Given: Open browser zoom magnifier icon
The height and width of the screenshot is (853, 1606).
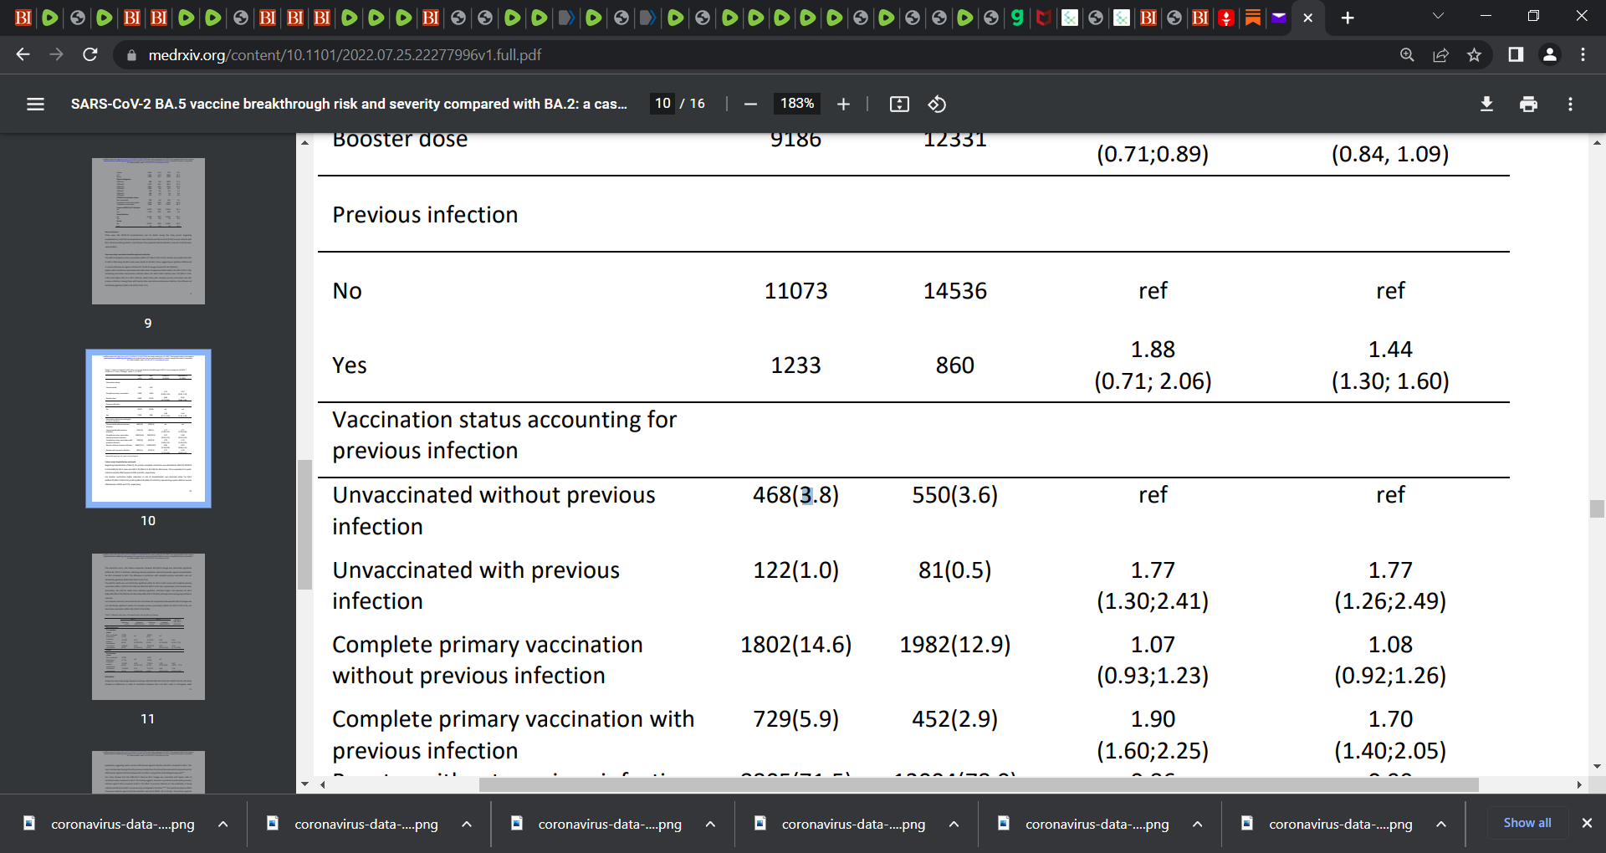Looking at the screenshot, I should point(1407,54).
